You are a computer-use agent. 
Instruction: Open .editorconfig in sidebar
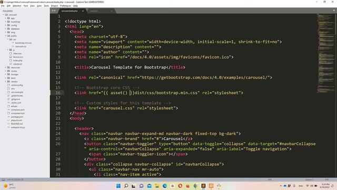(17, 85)
